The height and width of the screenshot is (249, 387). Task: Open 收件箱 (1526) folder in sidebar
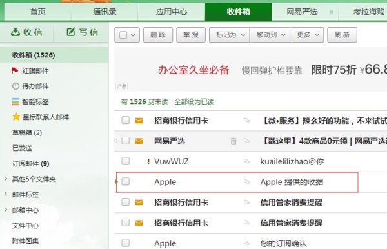click(54, 55)
